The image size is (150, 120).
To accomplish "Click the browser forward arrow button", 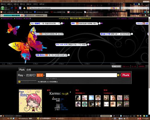I will pos(6,8).
